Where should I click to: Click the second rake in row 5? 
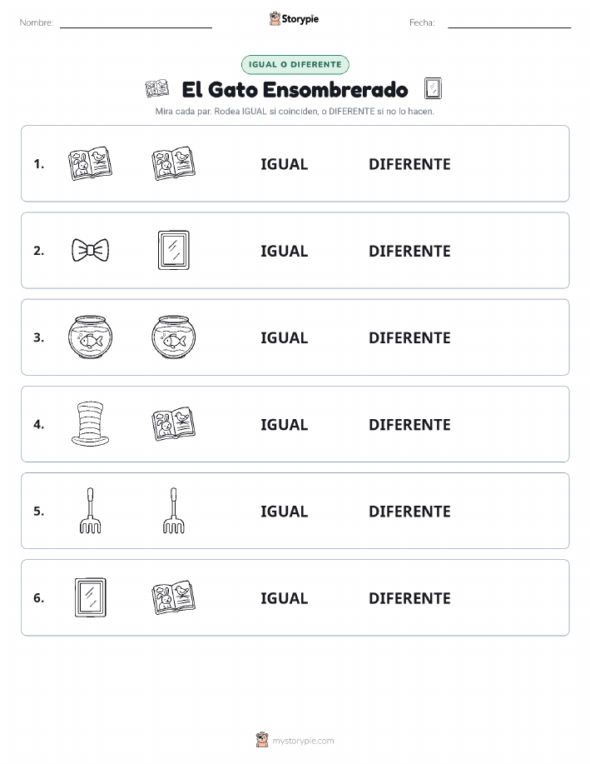(x=173, y=511)
